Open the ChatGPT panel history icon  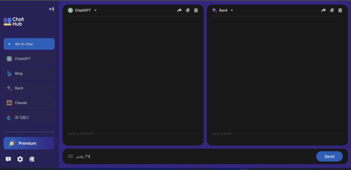coord(196,10)
